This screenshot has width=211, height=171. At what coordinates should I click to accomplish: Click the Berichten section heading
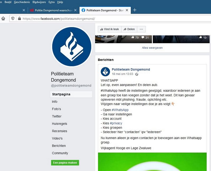[106, 60]
